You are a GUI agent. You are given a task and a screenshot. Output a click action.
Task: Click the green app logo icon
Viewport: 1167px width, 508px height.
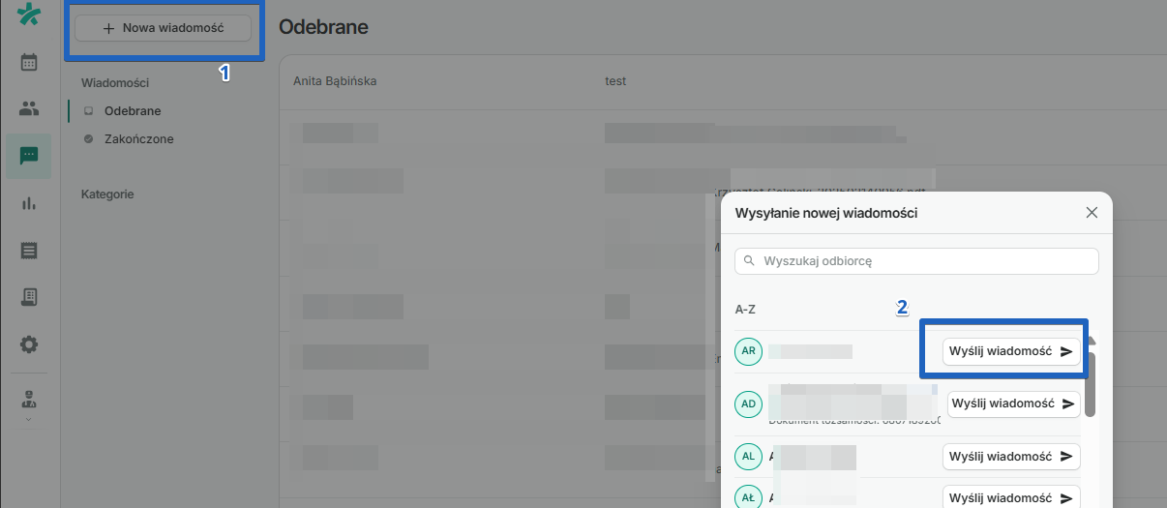point(29,14)
